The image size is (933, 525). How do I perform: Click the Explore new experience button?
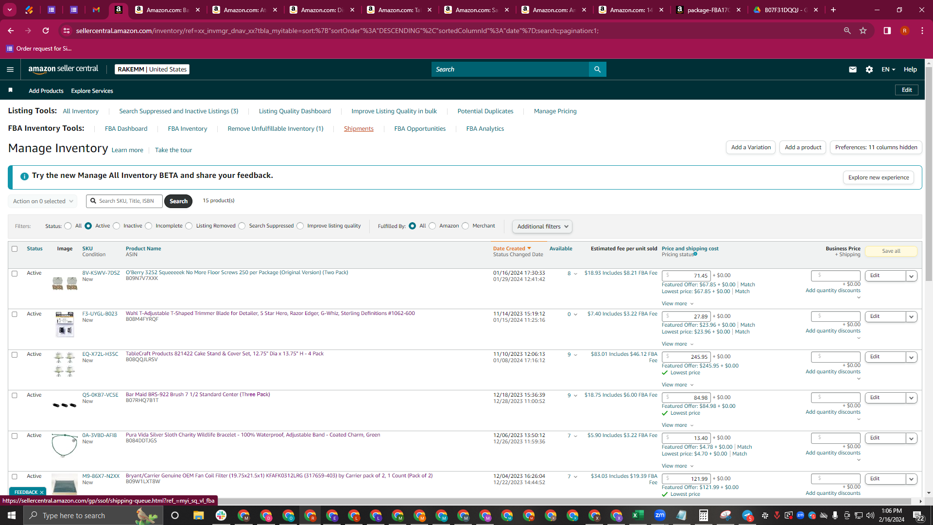click(x=879, y=177)
